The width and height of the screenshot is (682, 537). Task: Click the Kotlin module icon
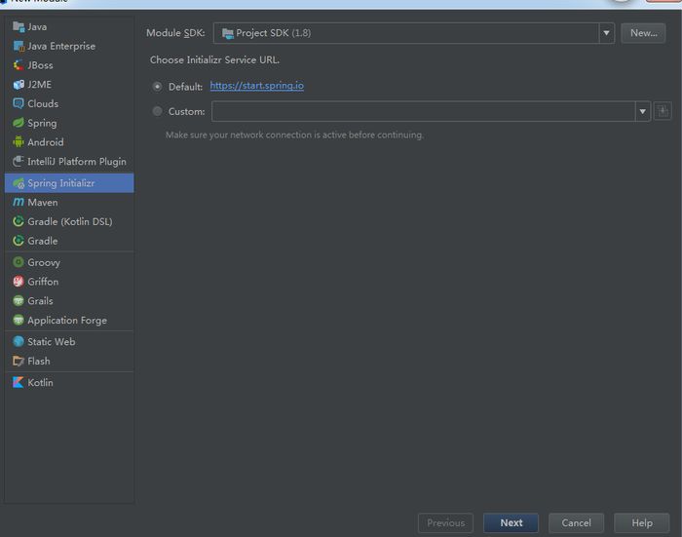pos(19,382)
